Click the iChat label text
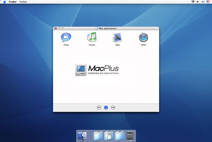Image resolution: width=212 pixels, height=142 pixels. pyautogui.click(x=66, y=45)
